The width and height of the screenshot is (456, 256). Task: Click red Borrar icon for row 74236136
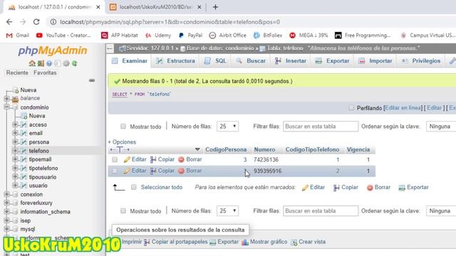coord(181,159)
